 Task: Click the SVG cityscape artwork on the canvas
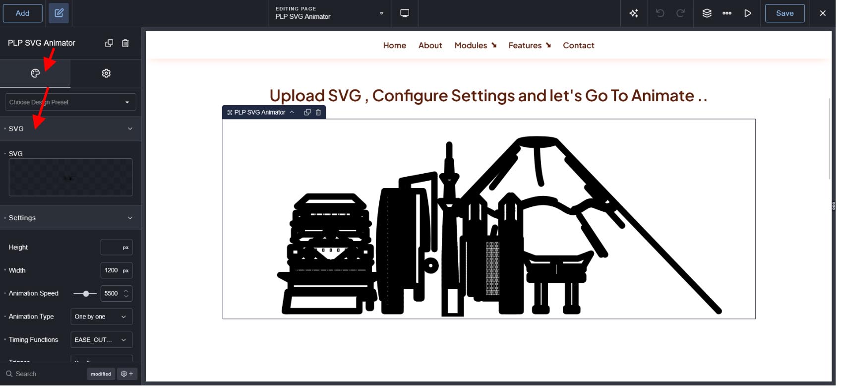498,226
